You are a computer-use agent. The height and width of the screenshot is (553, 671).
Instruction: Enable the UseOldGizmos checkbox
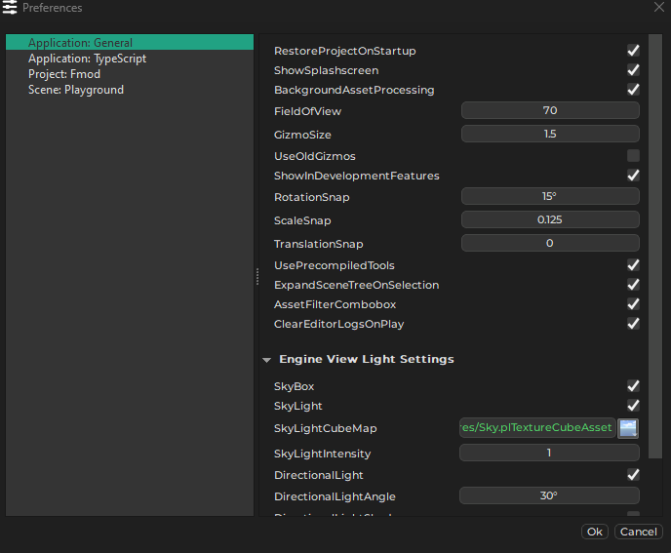click(x=633, y=156)
